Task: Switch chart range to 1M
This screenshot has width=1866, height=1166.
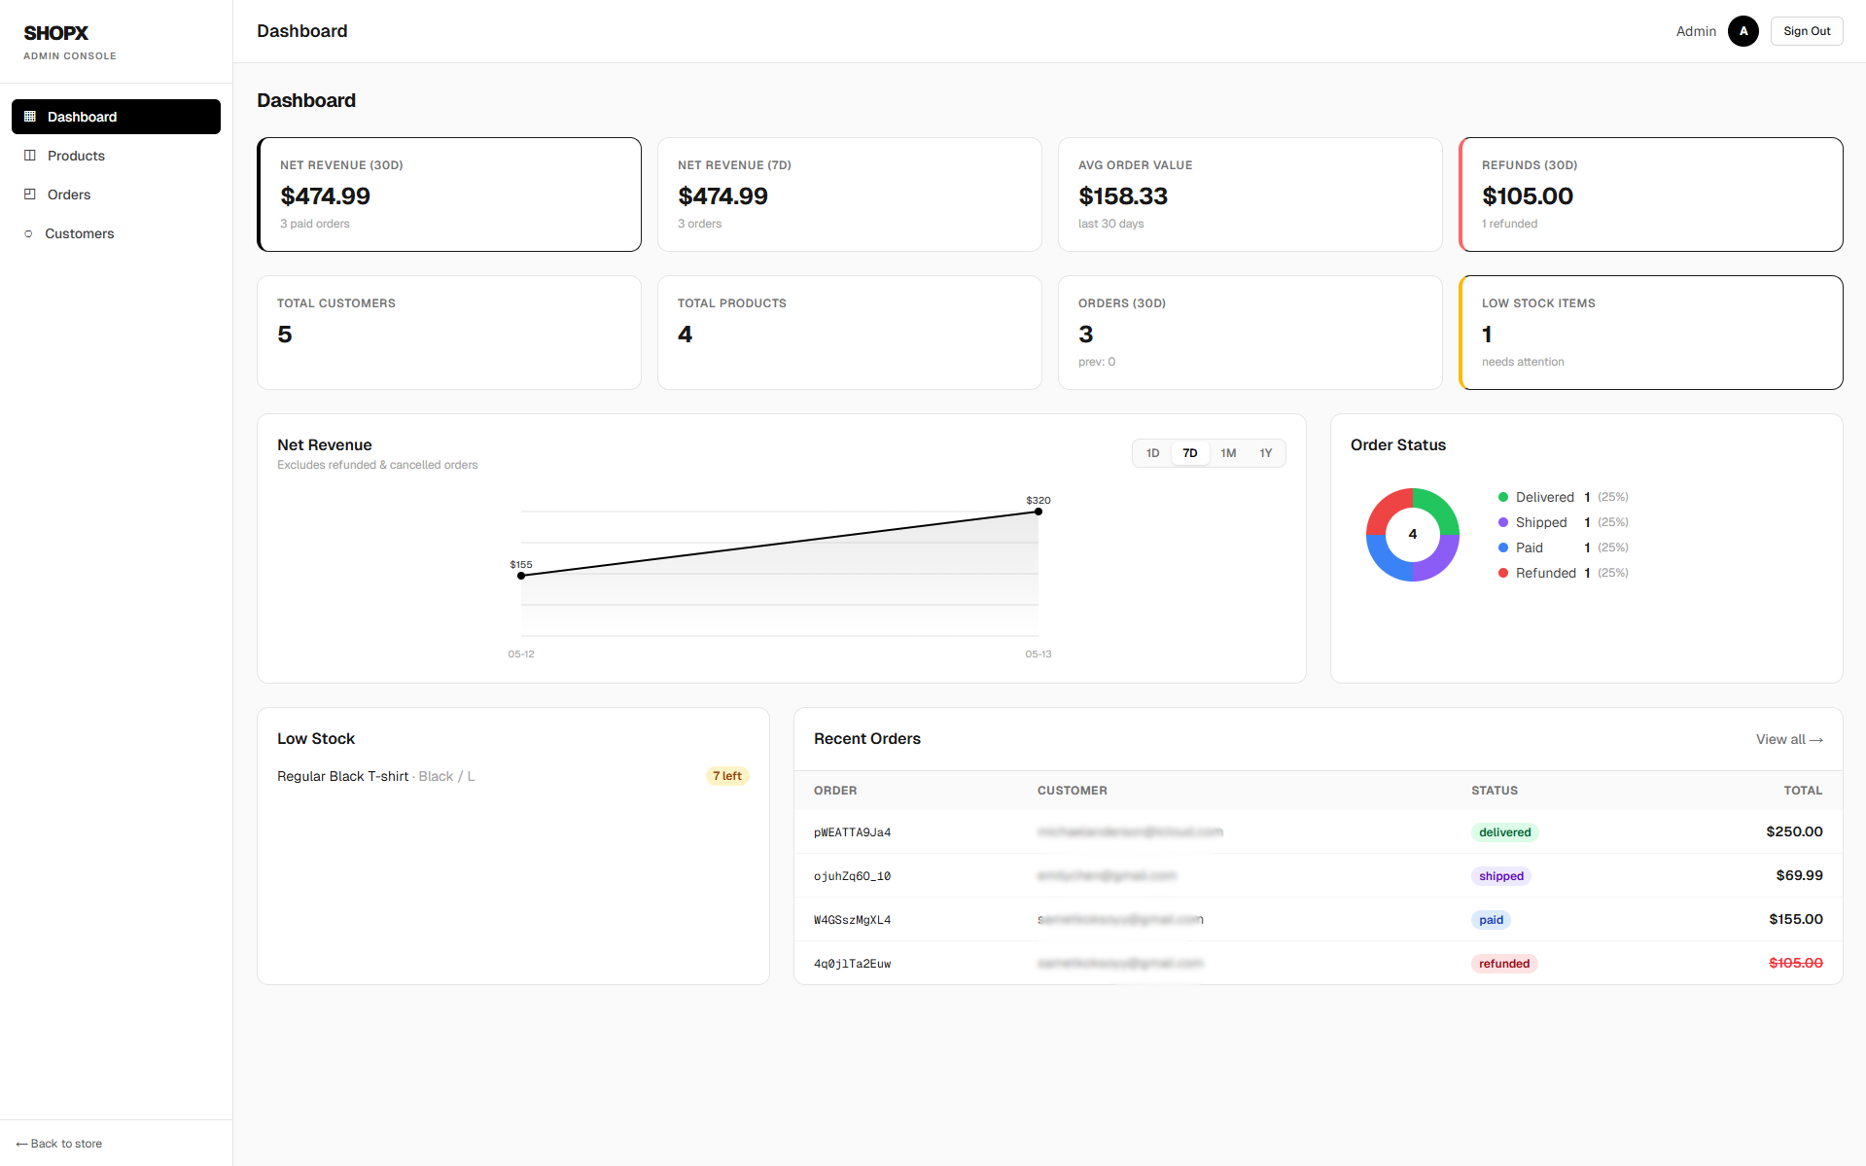Action: click(x=1228, y=453)
